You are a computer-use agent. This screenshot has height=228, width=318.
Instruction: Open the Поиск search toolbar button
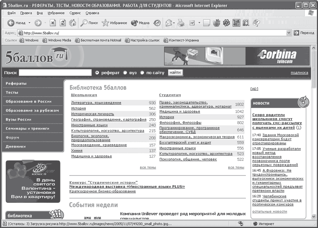(89, 23)
